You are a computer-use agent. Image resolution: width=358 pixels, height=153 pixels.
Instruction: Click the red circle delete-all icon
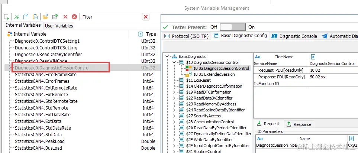click(x=74, y=17)
